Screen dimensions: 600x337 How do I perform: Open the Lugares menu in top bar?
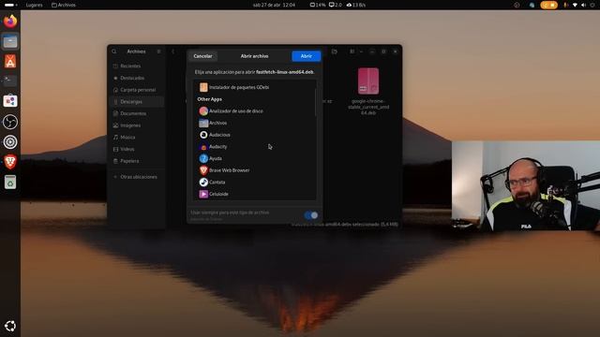click(x=34, y=5)
